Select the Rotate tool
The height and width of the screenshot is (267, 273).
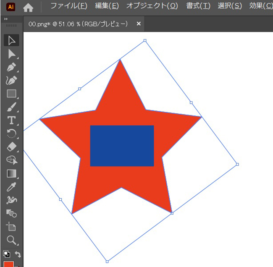coord(11,133)
